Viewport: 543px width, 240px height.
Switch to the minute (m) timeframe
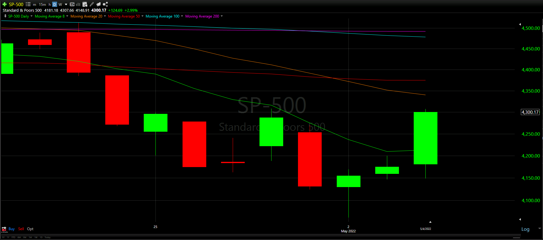tap(34, 5)
